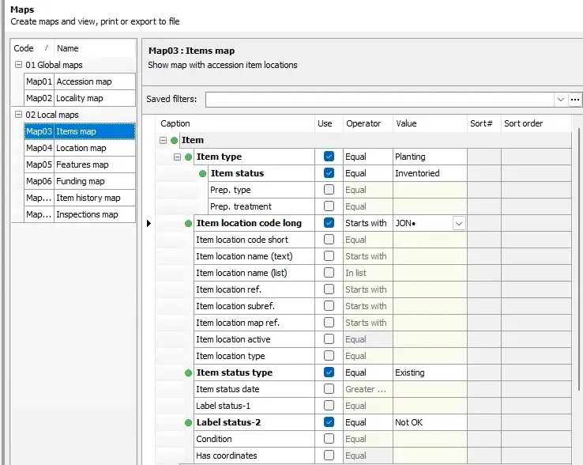This screenshot has height=465, width=583.
Task: Select Map02 Locality map
Action: (x=80, y=98)
